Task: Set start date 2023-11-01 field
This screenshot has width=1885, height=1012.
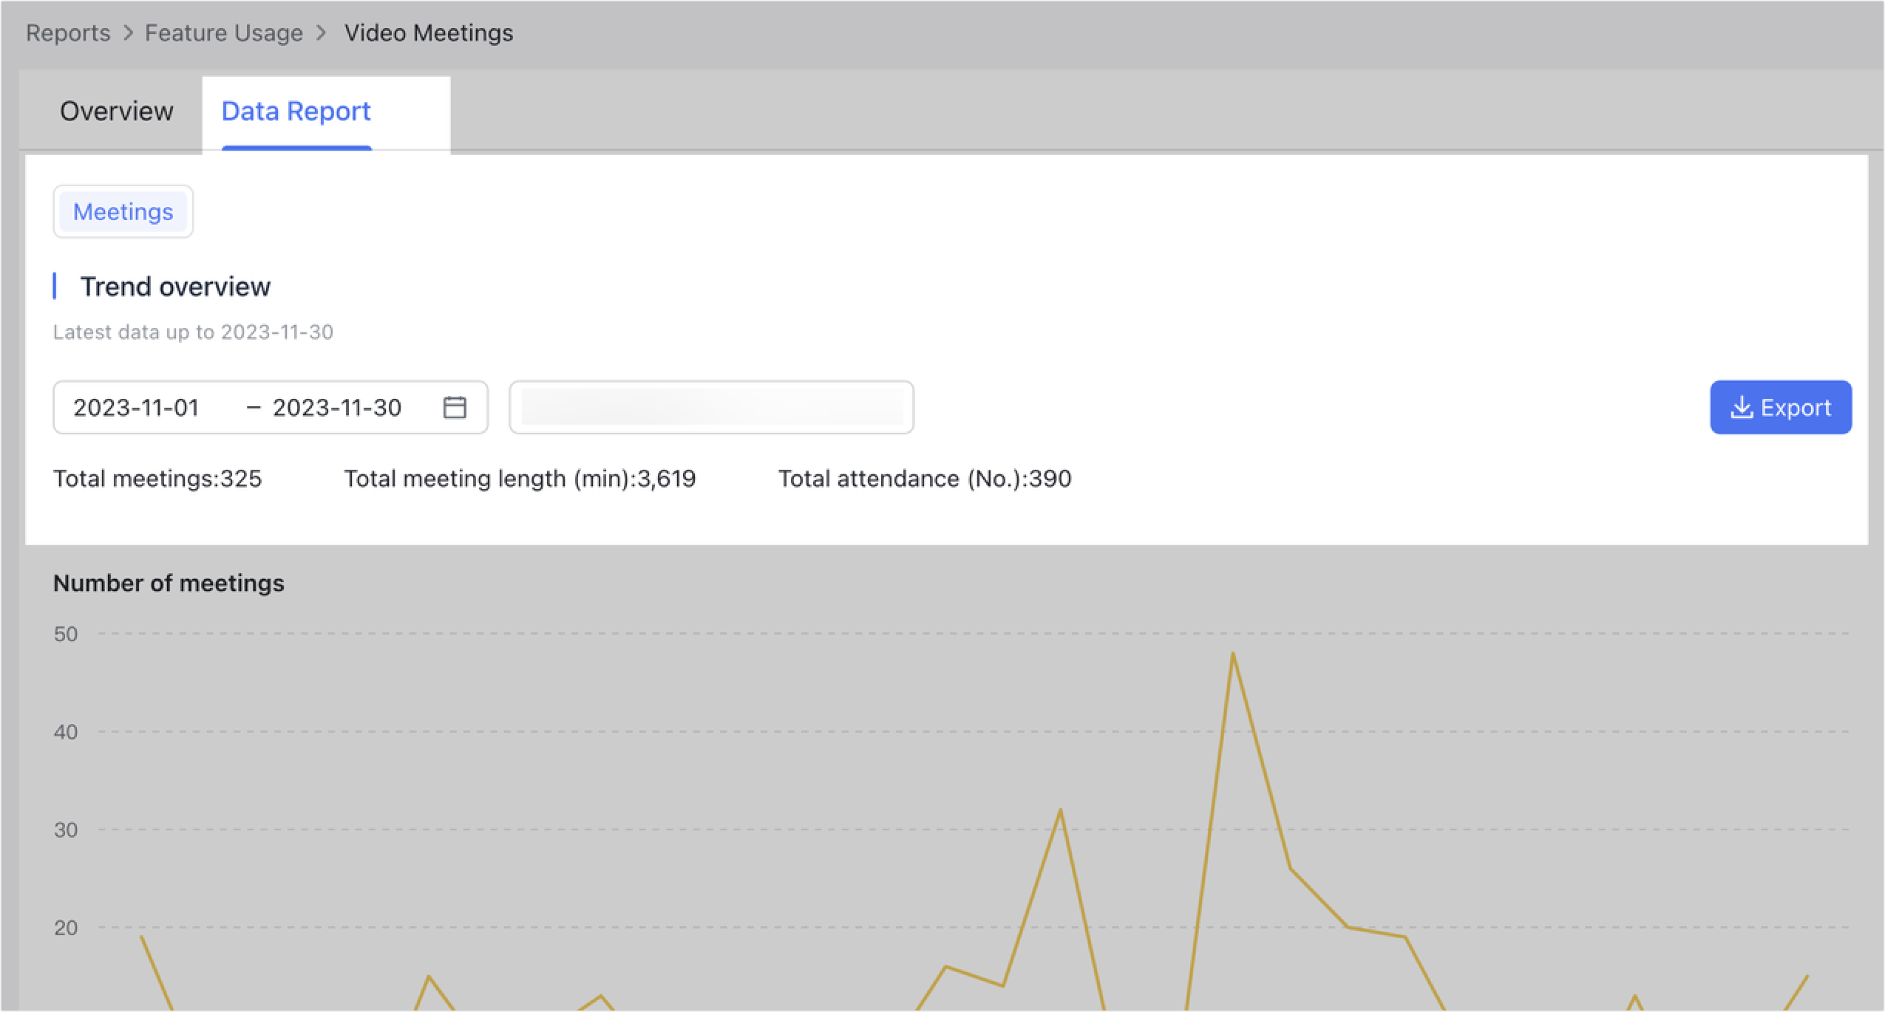Action: [x=137, y=408]
